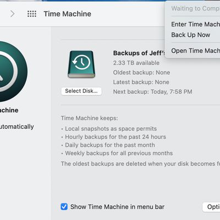Choose Back Up Now from menu

point(191,35)
